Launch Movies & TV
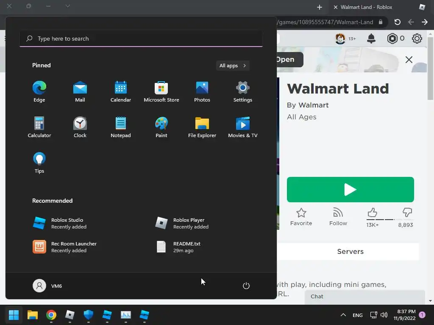Image resolution: width=434 pixels, height=325 pixels. (x=243, y=127)
